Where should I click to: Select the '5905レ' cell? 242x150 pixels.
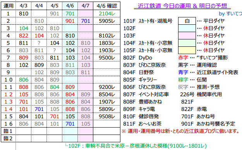click(106, 21)
